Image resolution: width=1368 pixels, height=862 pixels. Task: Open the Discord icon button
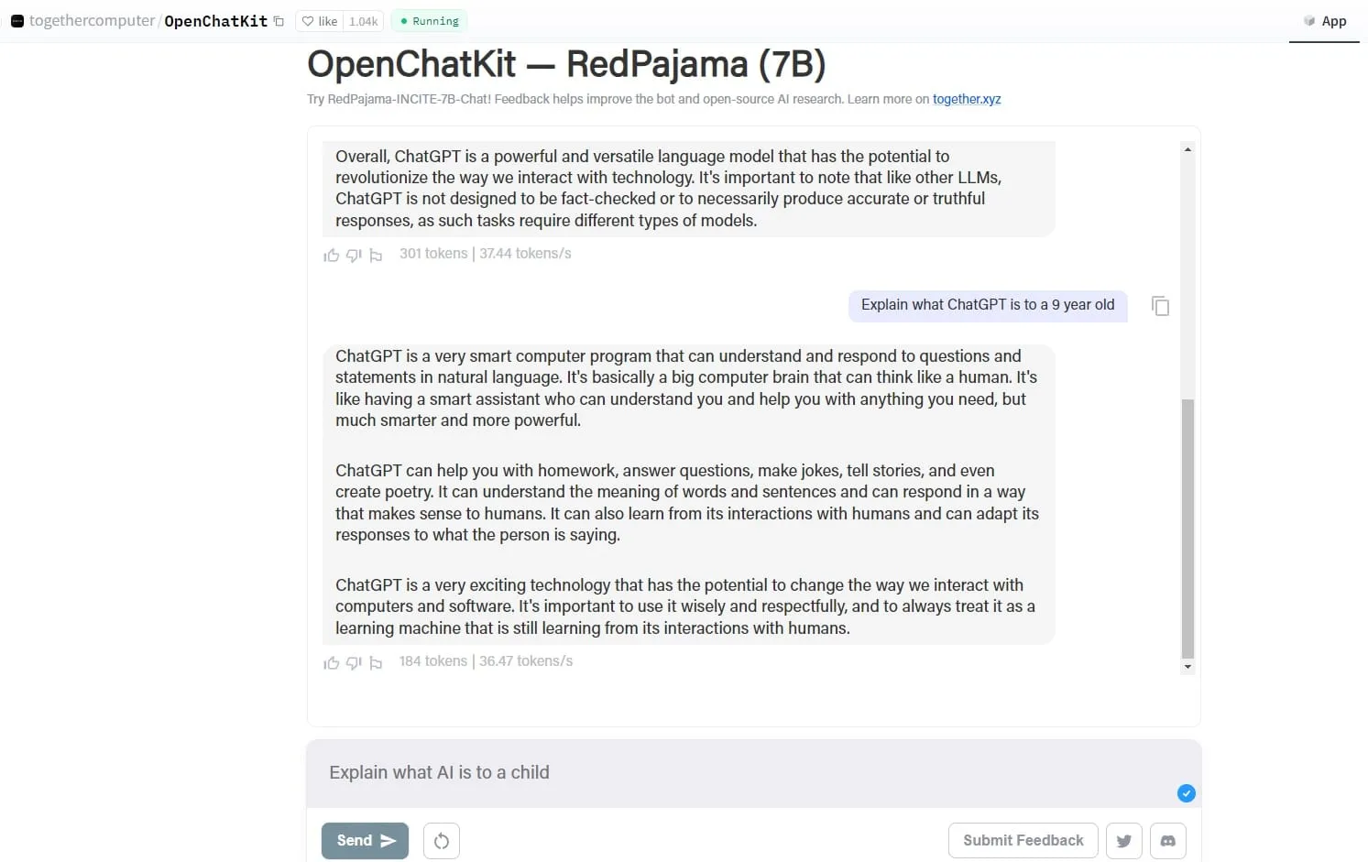(x=1168, y=841)
